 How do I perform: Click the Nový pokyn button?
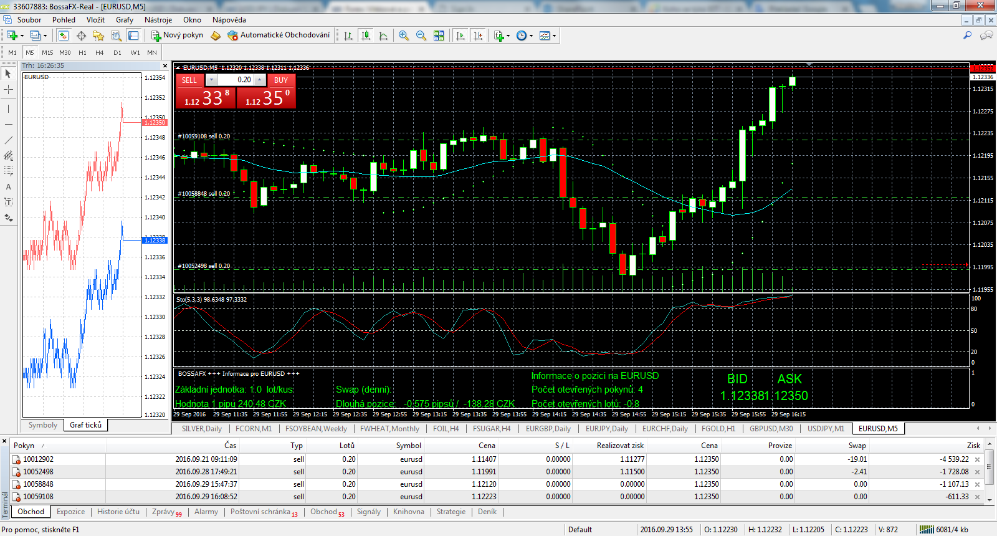tap(178, 36)
